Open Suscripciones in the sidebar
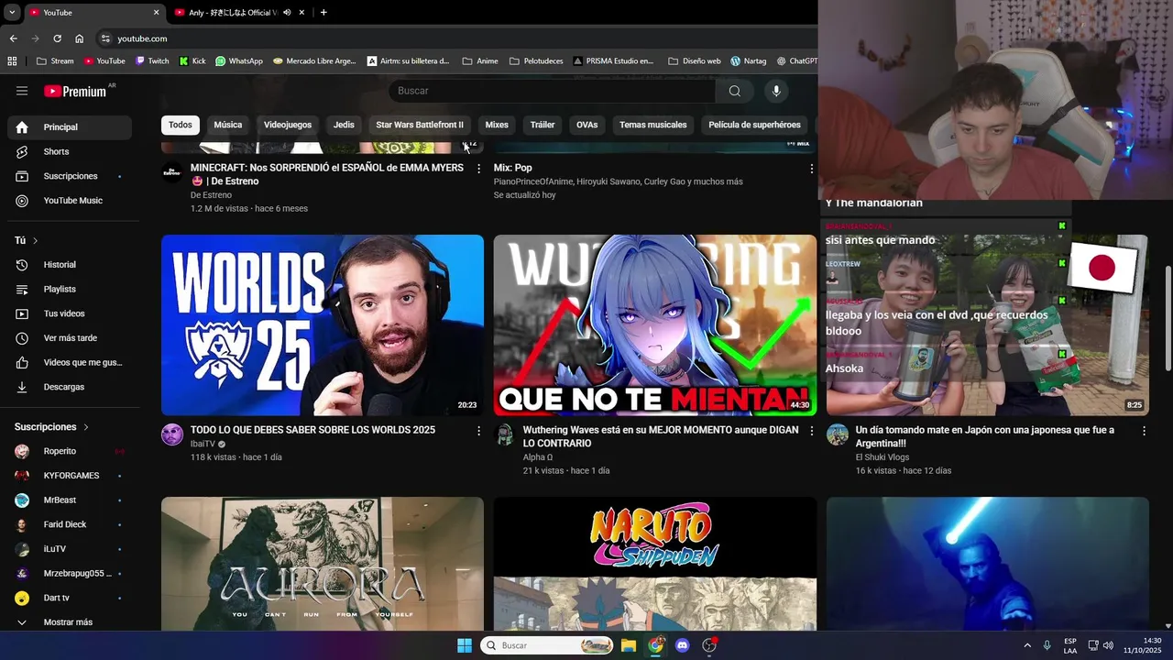1173x660 pixels. 70,176
